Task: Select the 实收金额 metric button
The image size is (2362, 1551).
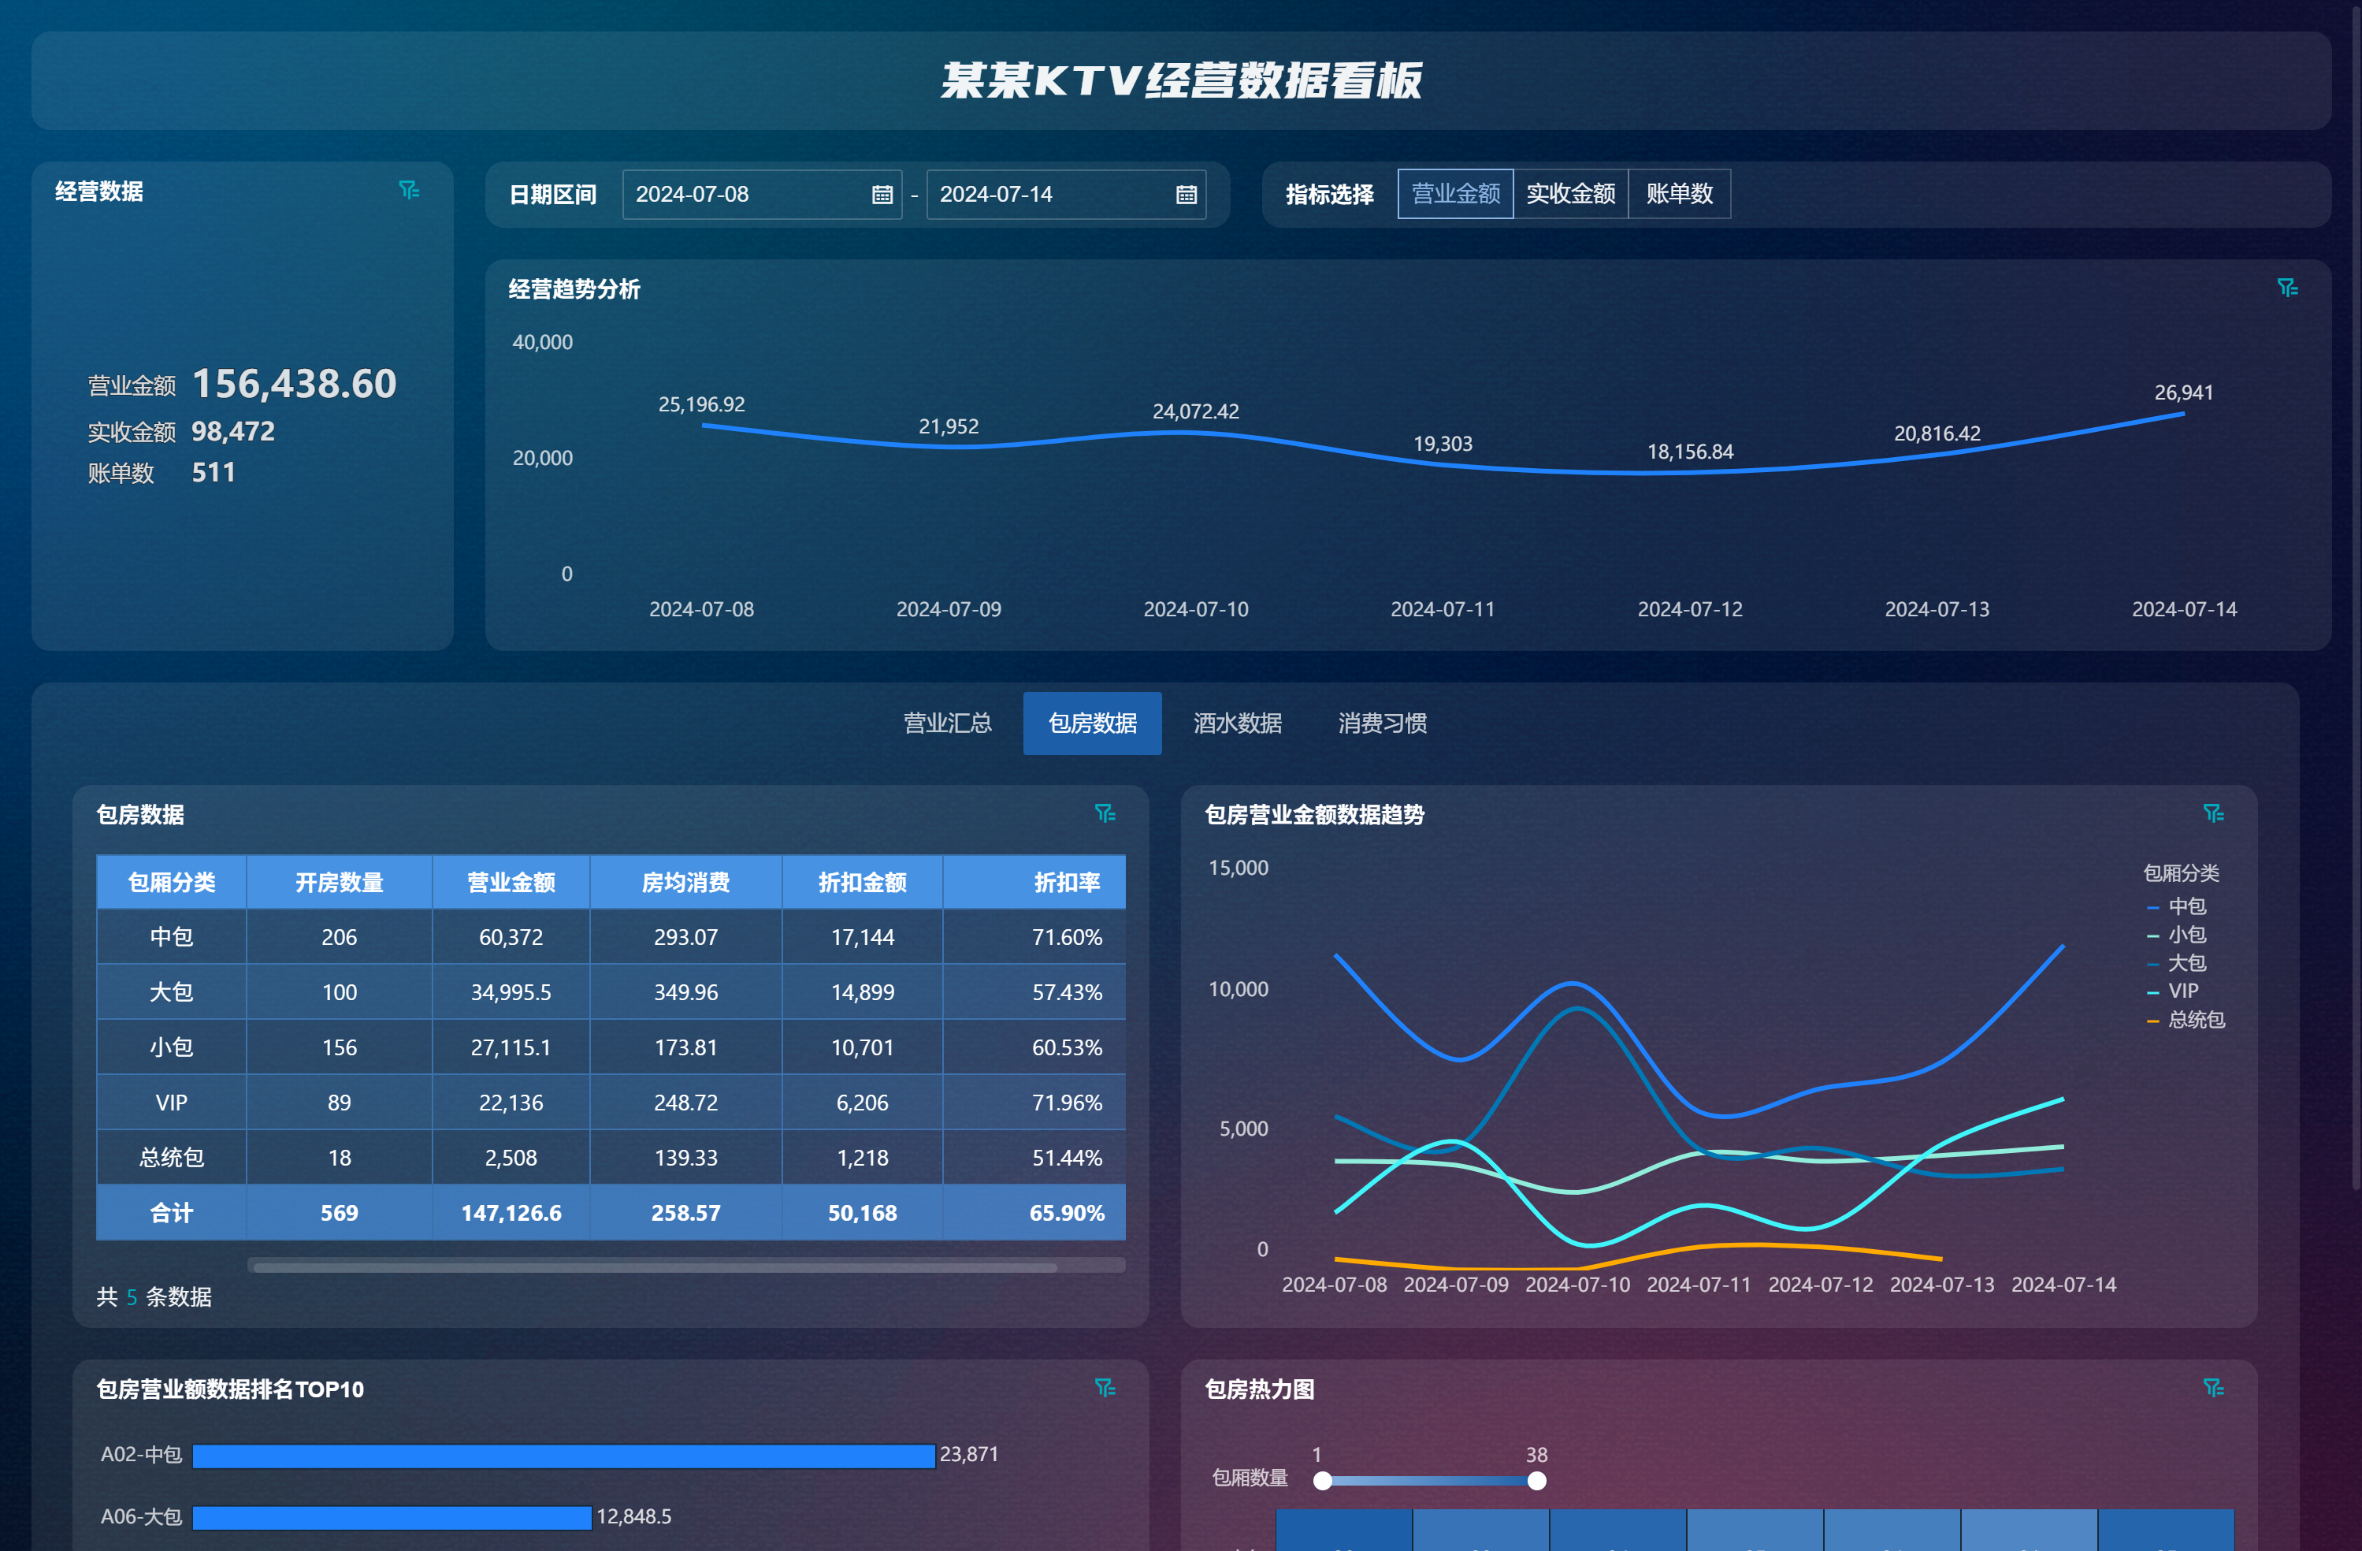Action: pos(1571,194)
